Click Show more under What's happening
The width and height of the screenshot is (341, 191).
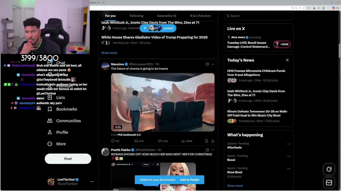[x=235, y=186]
